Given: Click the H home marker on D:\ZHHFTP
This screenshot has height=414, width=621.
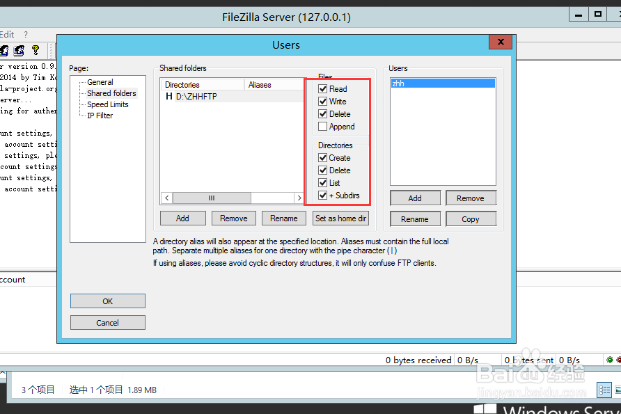Looking at the screenshot, I should (x=169, y=96).
